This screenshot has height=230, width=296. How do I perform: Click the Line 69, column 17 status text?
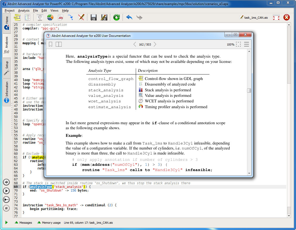pyautogui.click(x=88, y=223)
